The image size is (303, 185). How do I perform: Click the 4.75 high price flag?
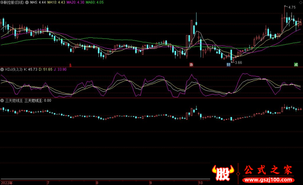(291, 7)
